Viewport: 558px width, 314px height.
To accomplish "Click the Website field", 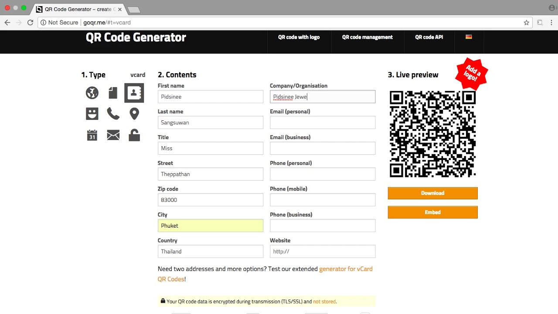I will point(323,251).
